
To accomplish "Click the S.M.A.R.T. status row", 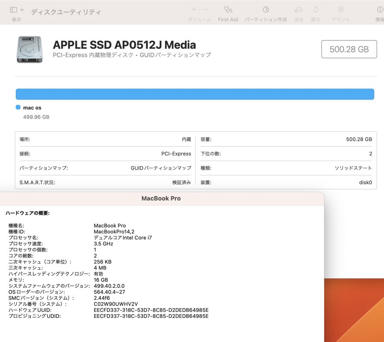I will click(105, 183).
